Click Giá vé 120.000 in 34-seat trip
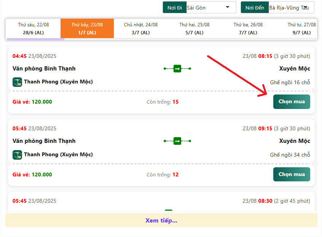This screenshot has height=237, width=322. [32, 175]
